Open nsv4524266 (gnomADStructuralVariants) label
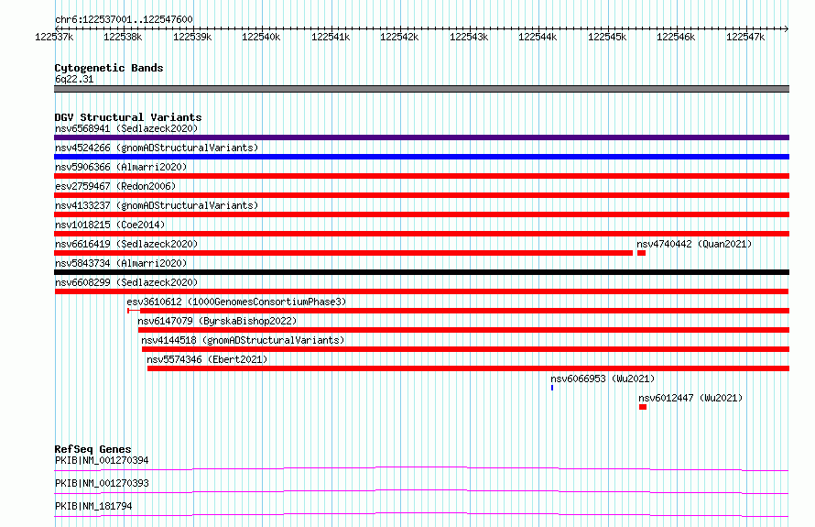Viewport: 815px width, 527px height. [x=157, y=148]
